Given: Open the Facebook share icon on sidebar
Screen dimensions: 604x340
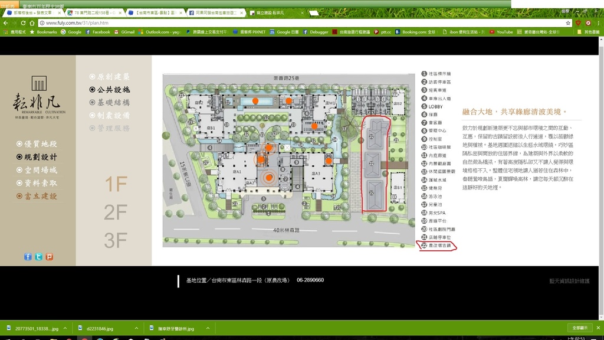Looking at the screenshot, I should pyautogui.click(x=28, y=257).
